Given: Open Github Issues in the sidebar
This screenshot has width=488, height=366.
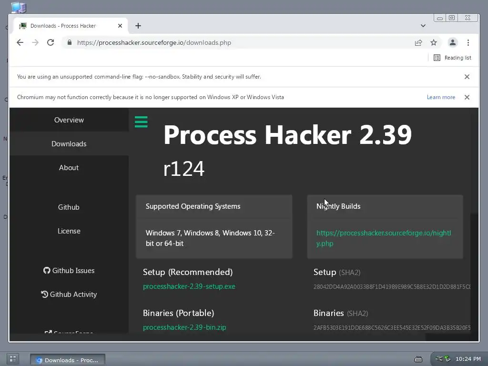Looking at the screenshot, I should [x=69, y=271].
